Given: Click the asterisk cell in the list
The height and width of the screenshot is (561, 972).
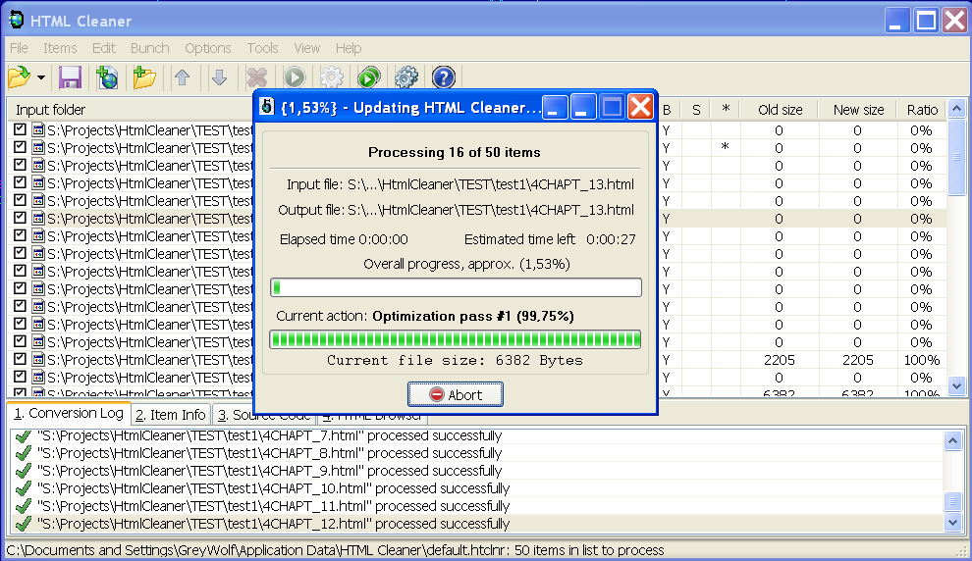Looking at the screenshot, I should 725,148.
